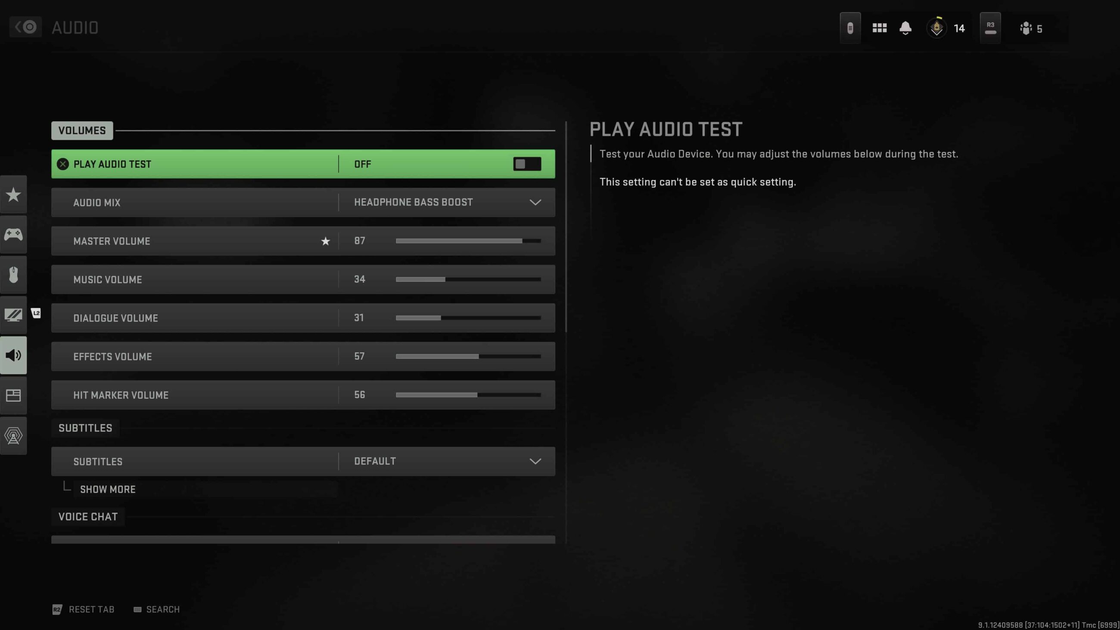This screenshot has width=1120, height=630.
Task: Click the network/connectivity icon in sidebar
Action: (13, 435)
